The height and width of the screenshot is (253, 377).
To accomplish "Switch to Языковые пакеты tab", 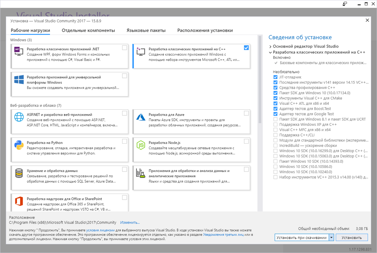I will 146,30.
